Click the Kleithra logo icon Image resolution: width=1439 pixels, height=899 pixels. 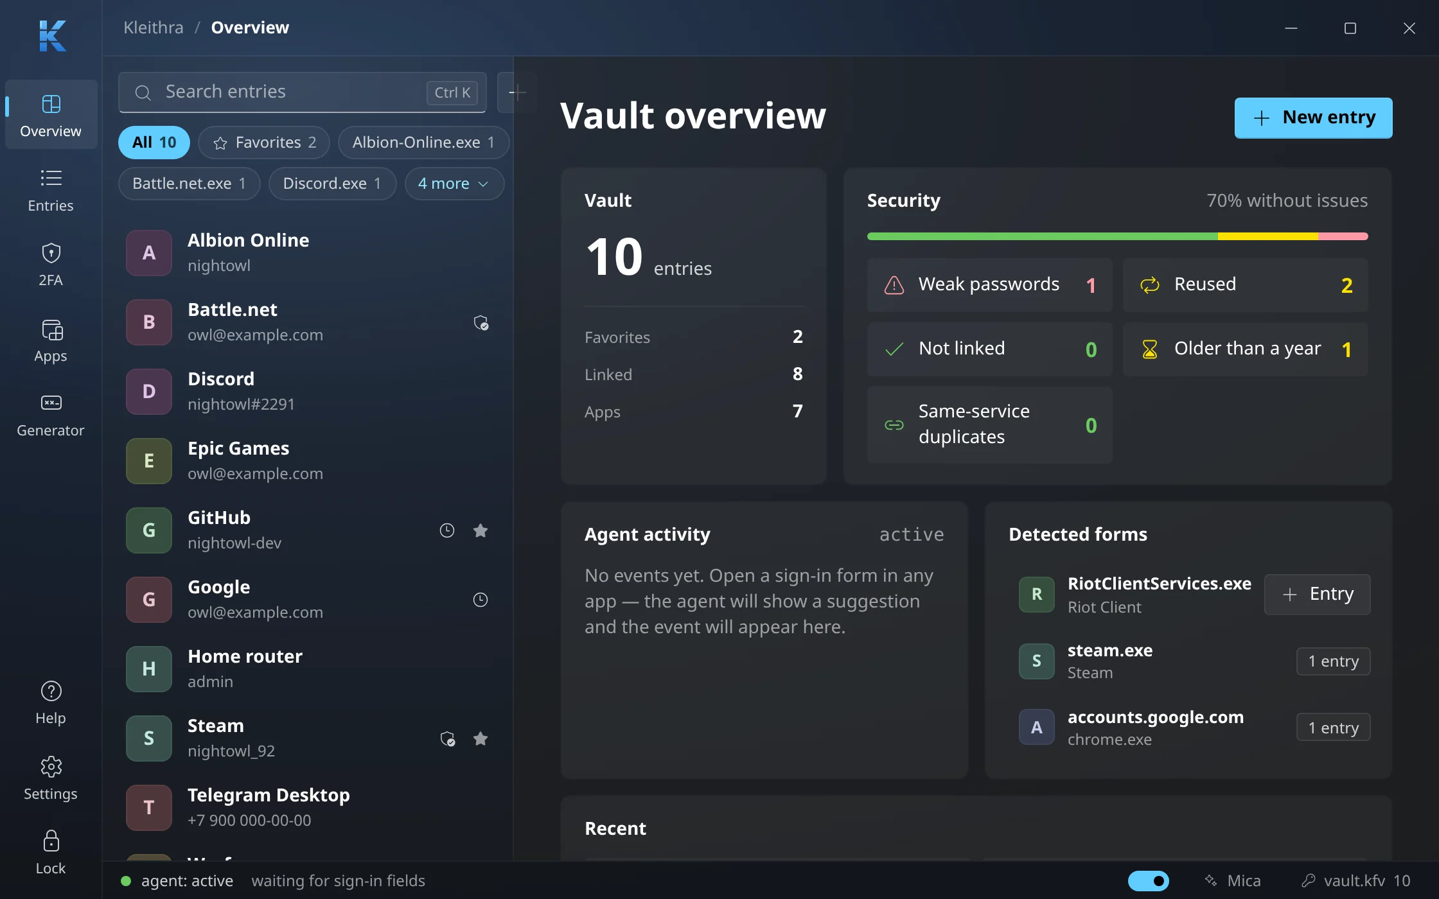click(52, 35)
